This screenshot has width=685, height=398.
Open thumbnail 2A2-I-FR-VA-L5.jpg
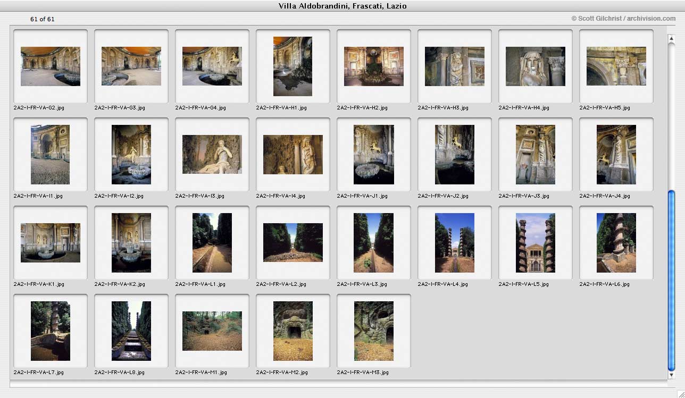[536, 243]
